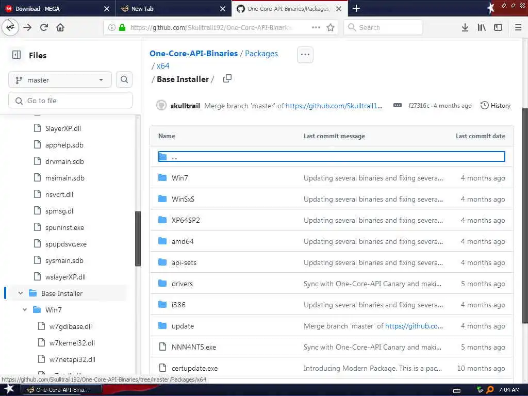Select drvmain.sdb in the file tree
The width and height of the screenshot is (528, 396).
pyautogui.click(x=64, y=161)
